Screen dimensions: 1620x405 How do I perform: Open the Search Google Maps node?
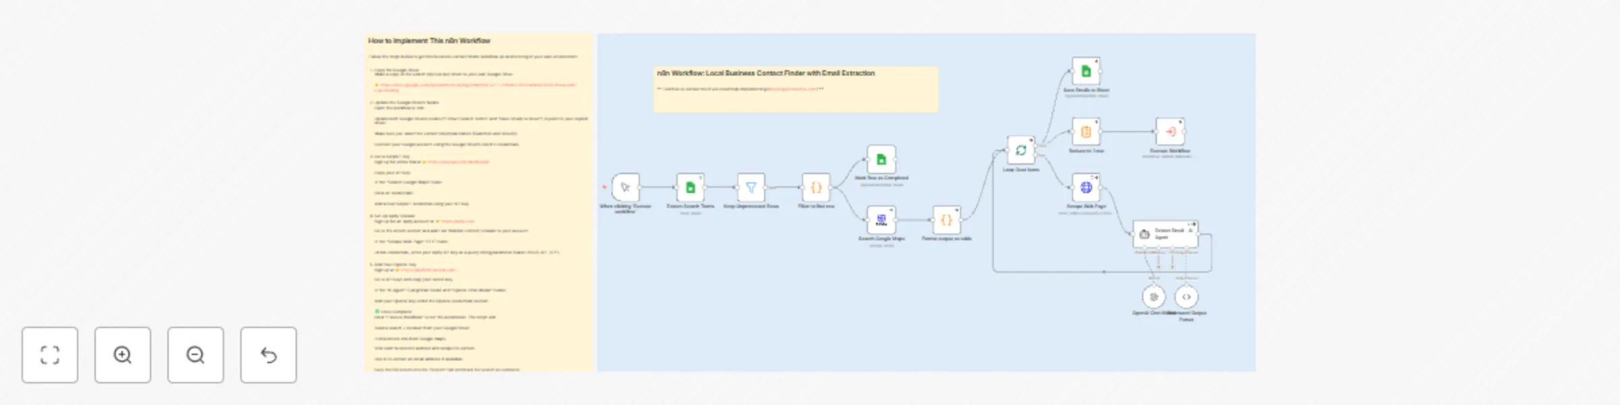click(x=881, y=219)
